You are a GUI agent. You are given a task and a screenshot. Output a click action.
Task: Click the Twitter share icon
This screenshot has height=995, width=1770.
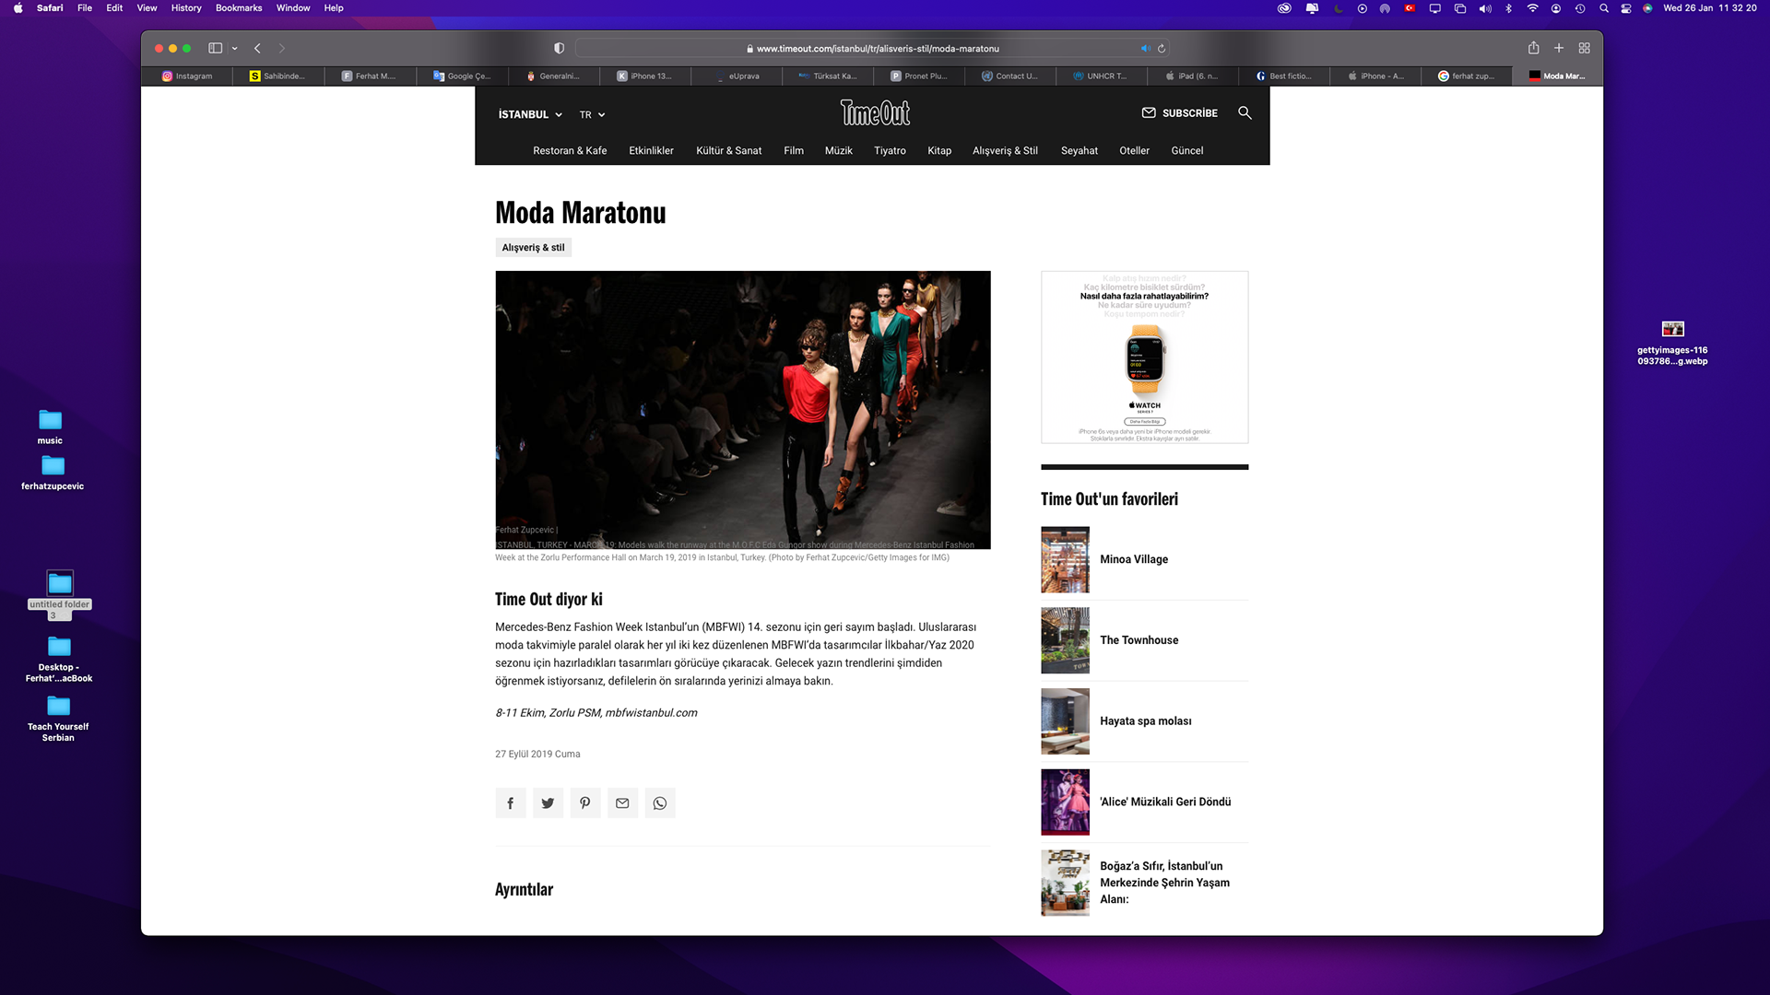548,803
